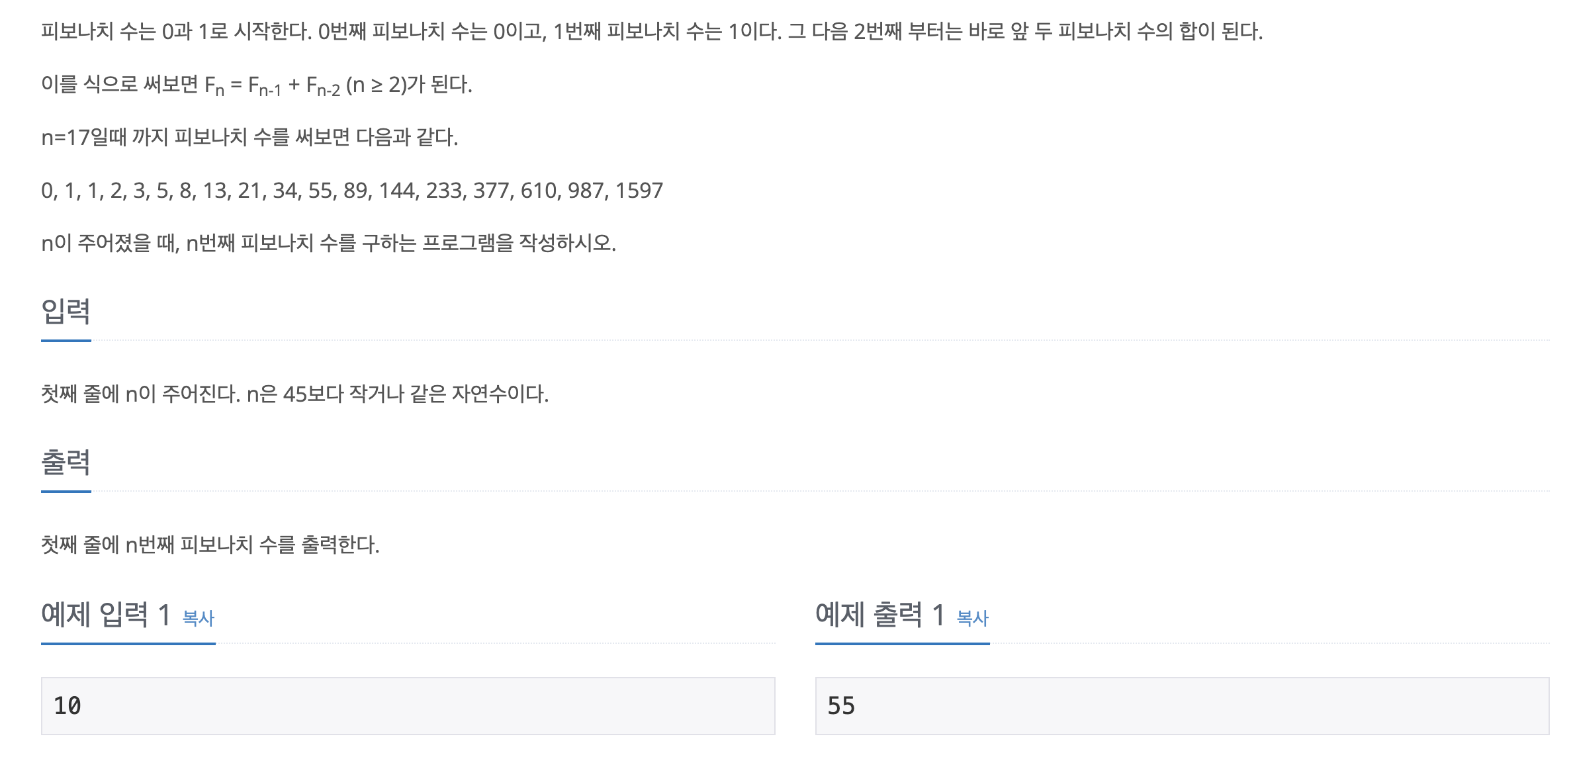
Task: Click 복사 link beside 예제 입력 1
Action: pos(198,618)
